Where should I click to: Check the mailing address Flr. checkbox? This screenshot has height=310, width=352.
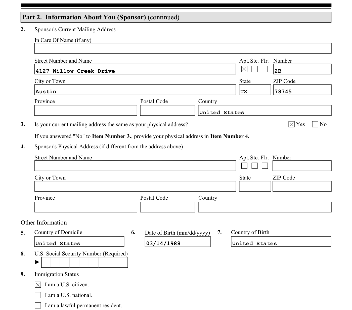pyautogui.click(x=265, y=69)
